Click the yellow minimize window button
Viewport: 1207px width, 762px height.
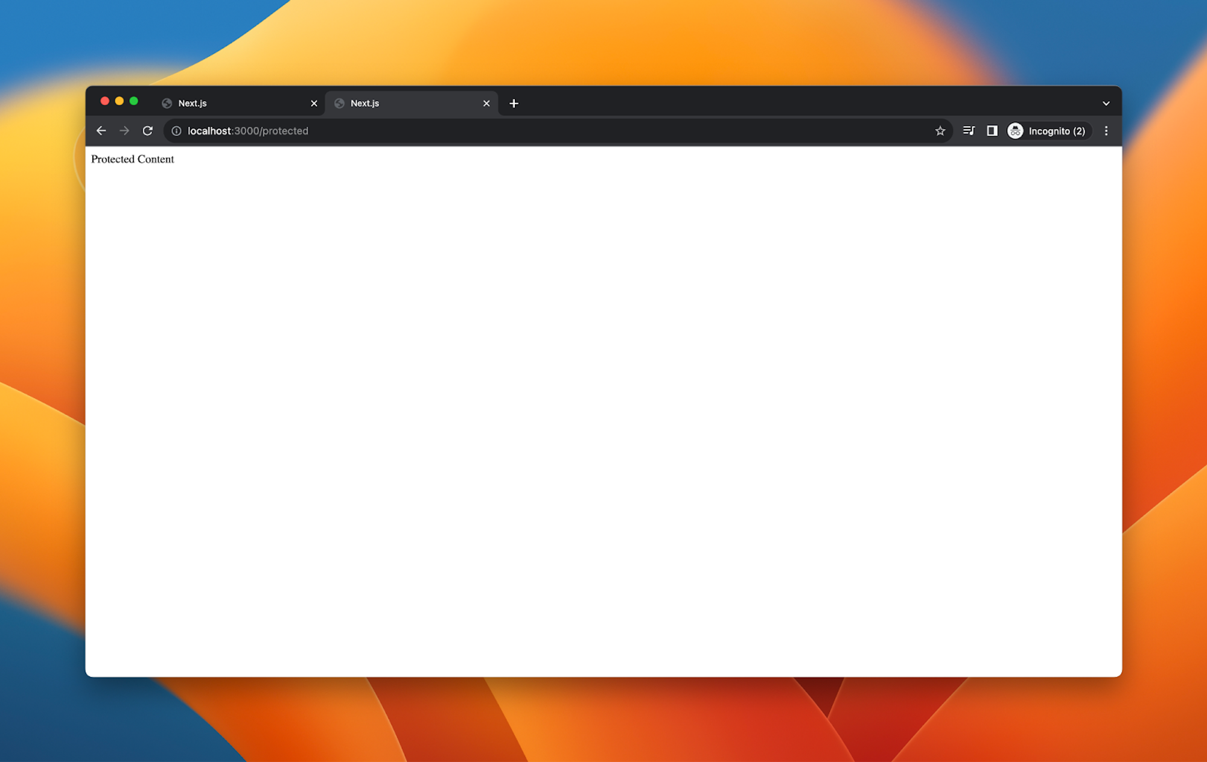click(x=119, y=101)
